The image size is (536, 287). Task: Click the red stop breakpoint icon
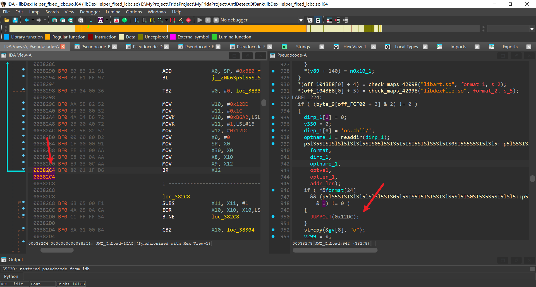tap(188, 20)
